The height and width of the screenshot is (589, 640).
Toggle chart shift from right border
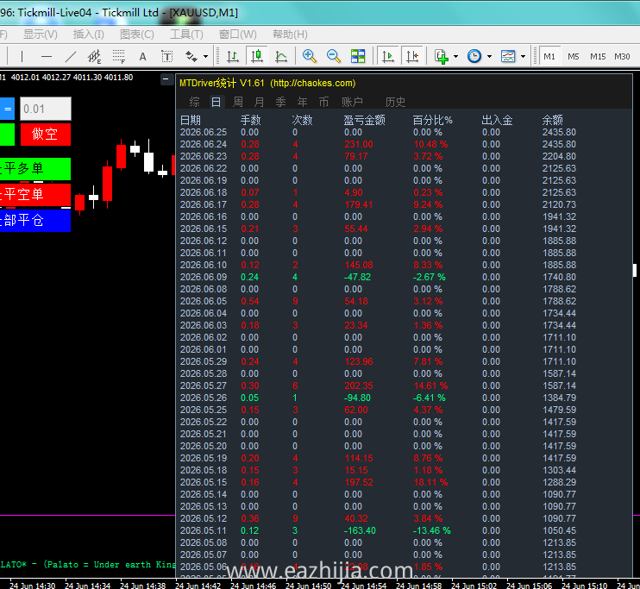(x=412, y=56)
